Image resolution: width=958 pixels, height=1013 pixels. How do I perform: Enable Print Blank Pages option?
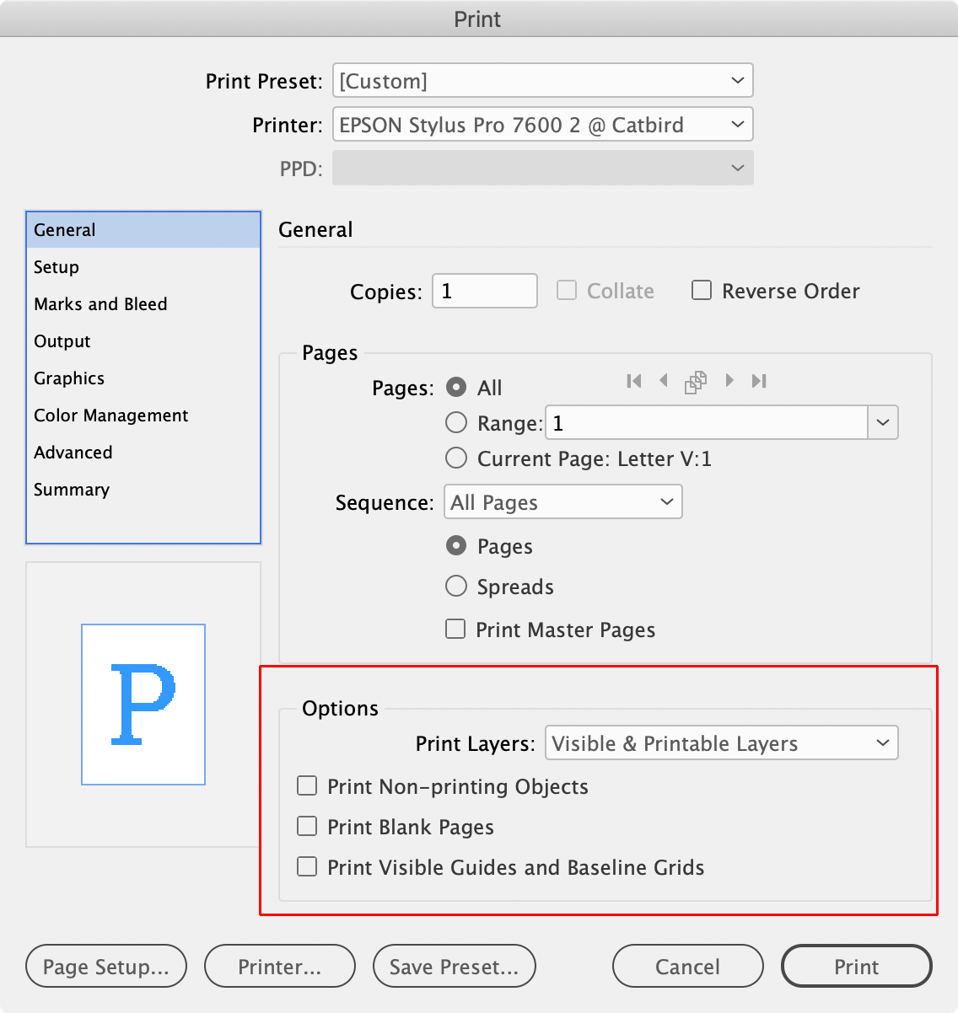pos(307,826)
